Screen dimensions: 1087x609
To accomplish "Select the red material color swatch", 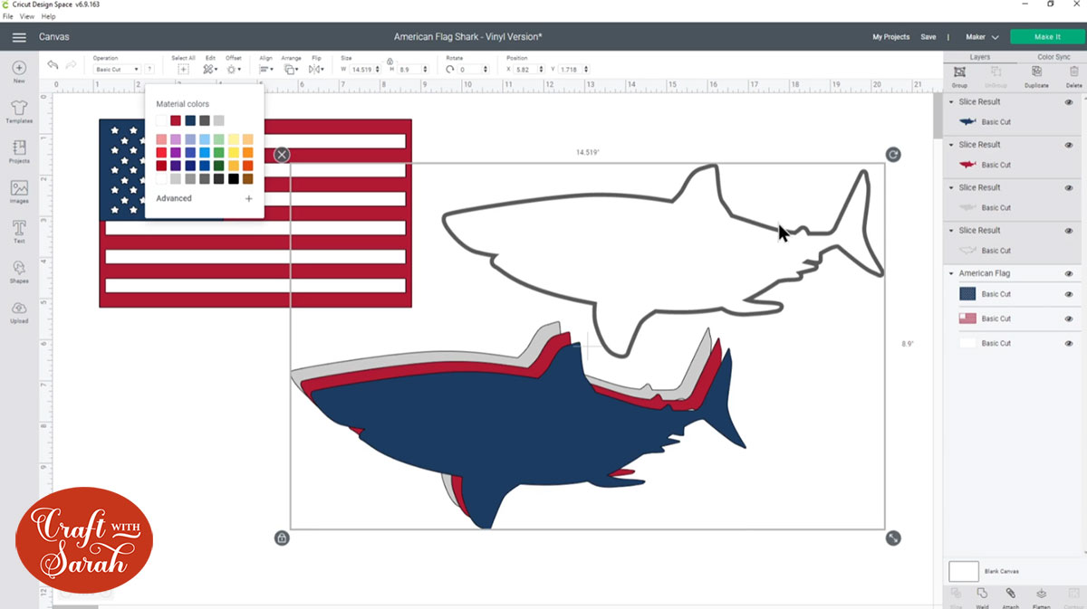I will (x=176, y=120).
